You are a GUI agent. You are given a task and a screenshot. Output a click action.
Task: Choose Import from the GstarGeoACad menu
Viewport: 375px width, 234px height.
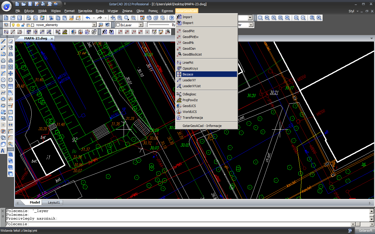207,17
